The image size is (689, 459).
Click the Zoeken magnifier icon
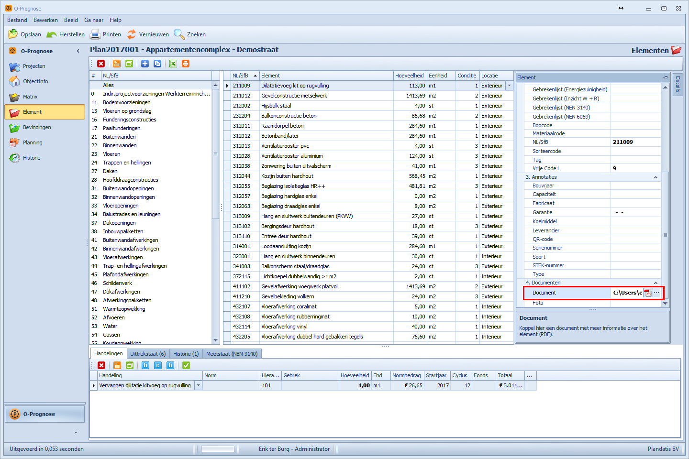(179, 34)
